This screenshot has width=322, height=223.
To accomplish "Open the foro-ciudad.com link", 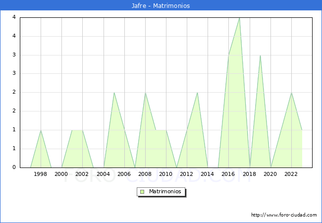I will (x=284, y=215).
